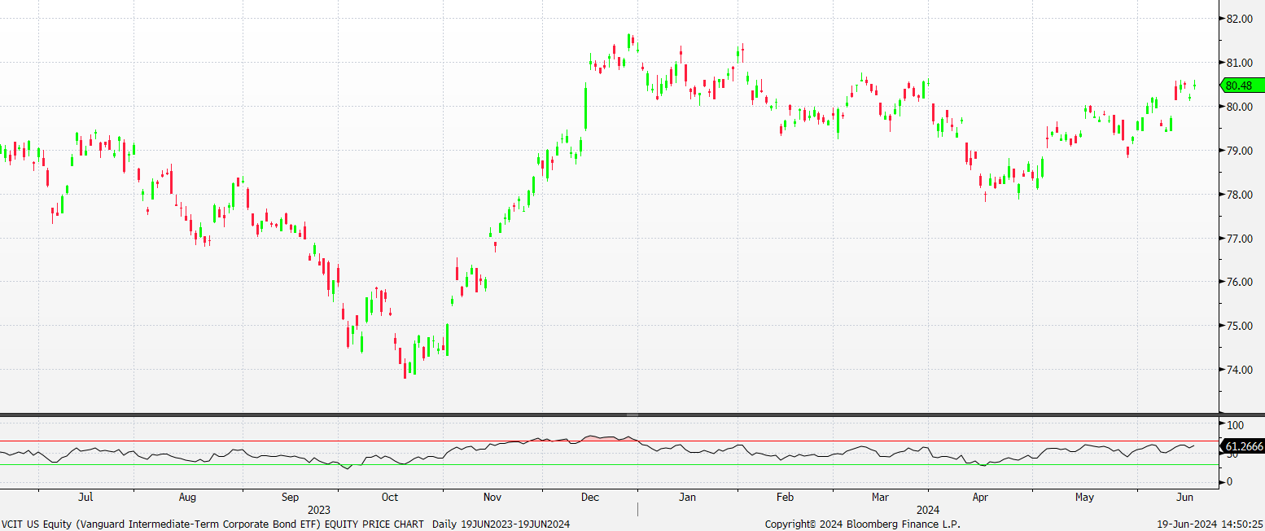Click the 78.00 price axis label

[1238, 195]
